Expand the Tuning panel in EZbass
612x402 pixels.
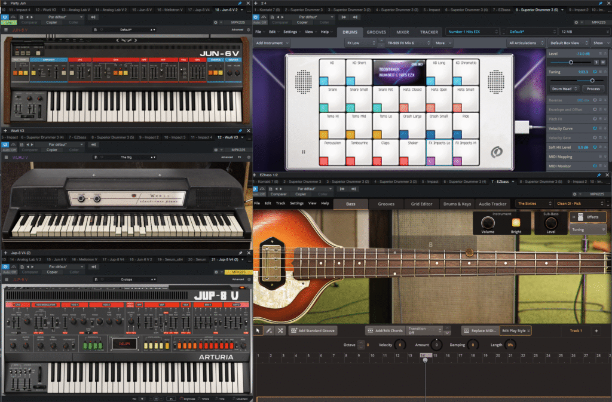588,229
